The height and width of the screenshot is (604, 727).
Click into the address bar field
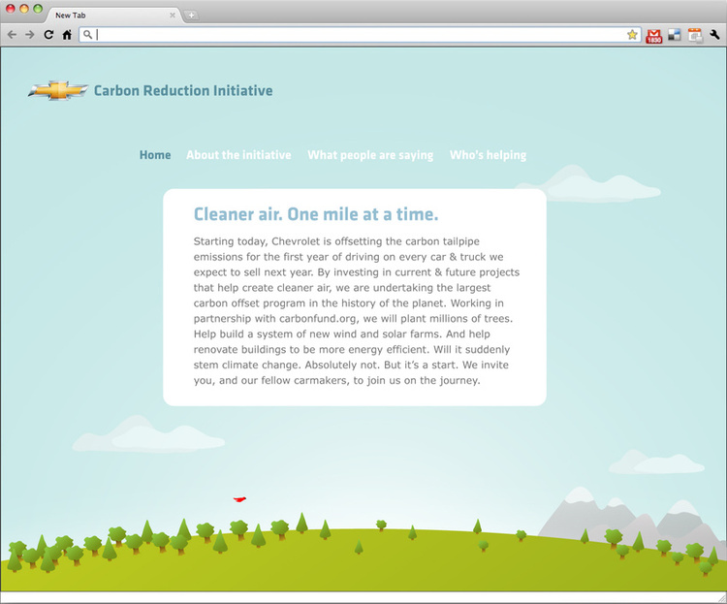pyautogui.click(x=359, y=35)
